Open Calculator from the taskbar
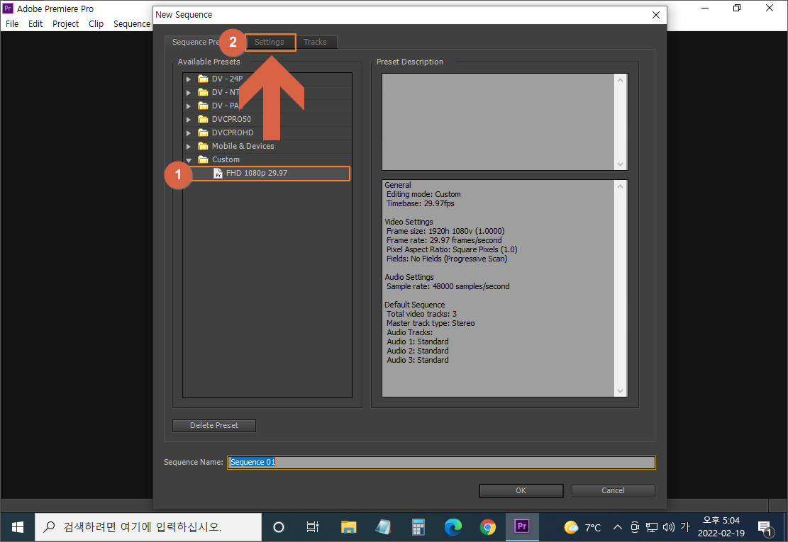Screen dimensions: 788x542 418,527
